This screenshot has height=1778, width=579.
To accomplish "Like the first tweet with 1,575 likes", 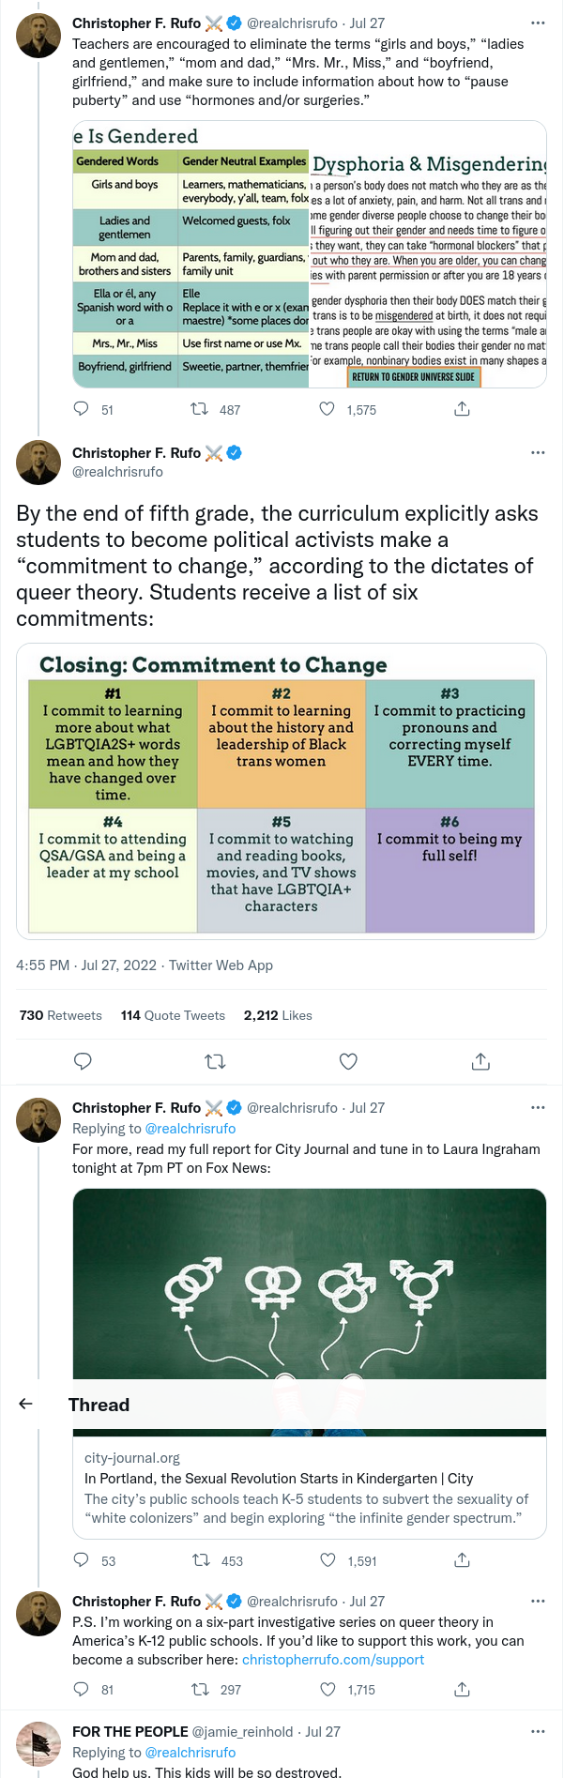I will [327, 409].
